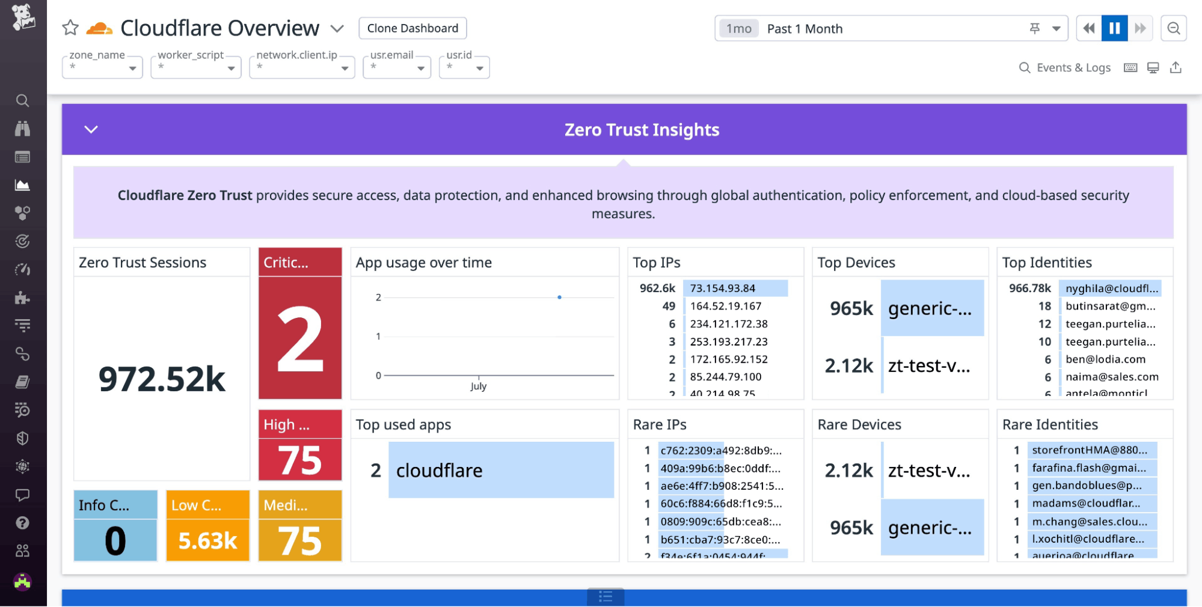Star the Cloudflare Overview dashboard
The width and height of the screenshot is (1202, 607).
(70, 28)
